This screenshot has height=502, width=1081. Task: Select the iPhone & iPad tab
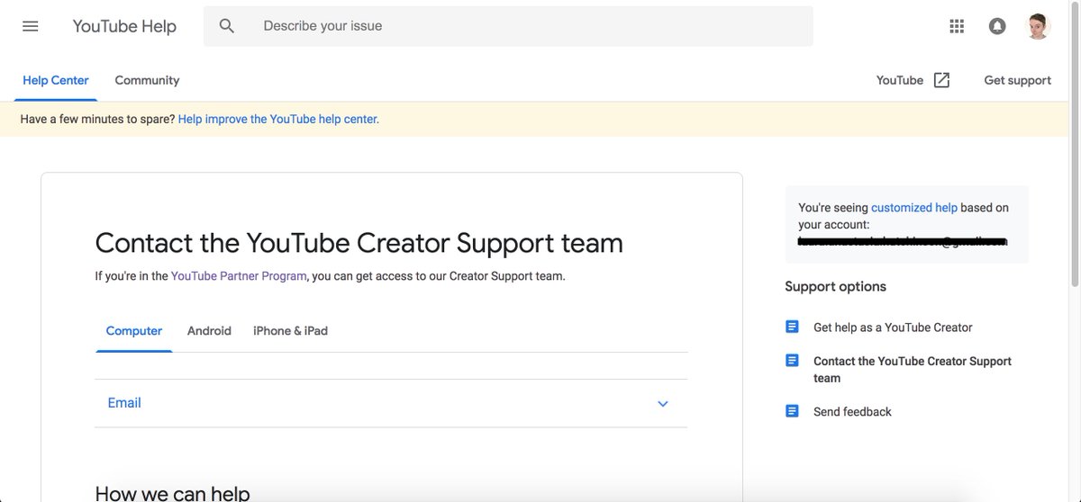pos(290,331)
